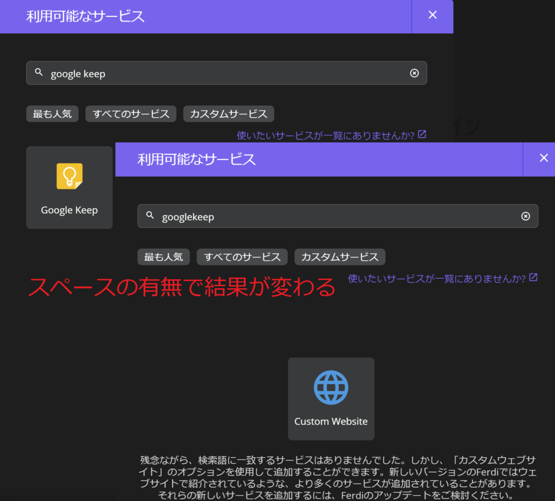
Task: Close the upper 利用可能なサービス dialog
Action: pos(432,15)
